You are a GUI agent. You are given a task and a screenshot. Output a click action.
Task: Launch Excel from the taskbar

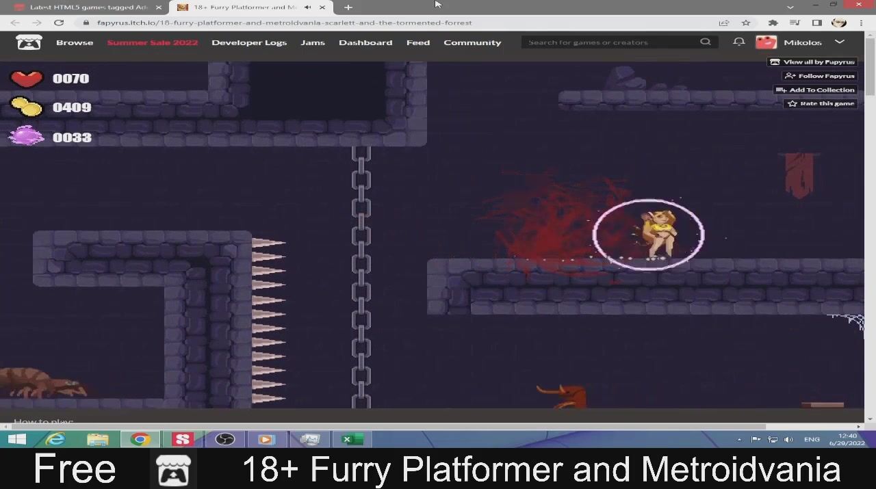point(352,439)
